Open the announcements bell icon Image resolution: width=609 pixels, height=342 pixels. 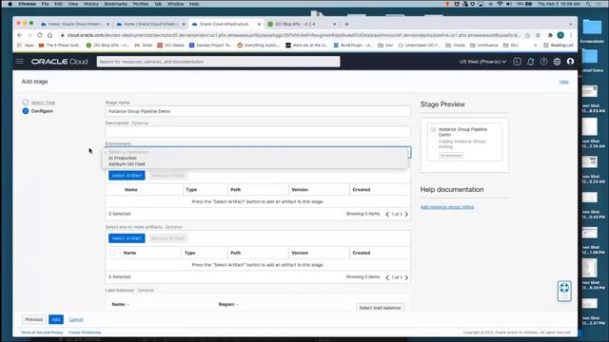(x=530, y=61)
